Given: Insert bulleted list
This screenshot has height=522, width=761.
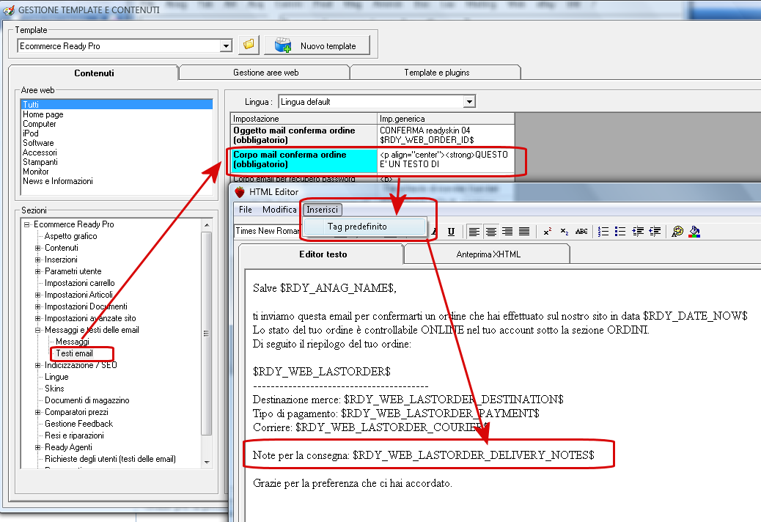Looking at the screenshot, I should coord(620,232).
